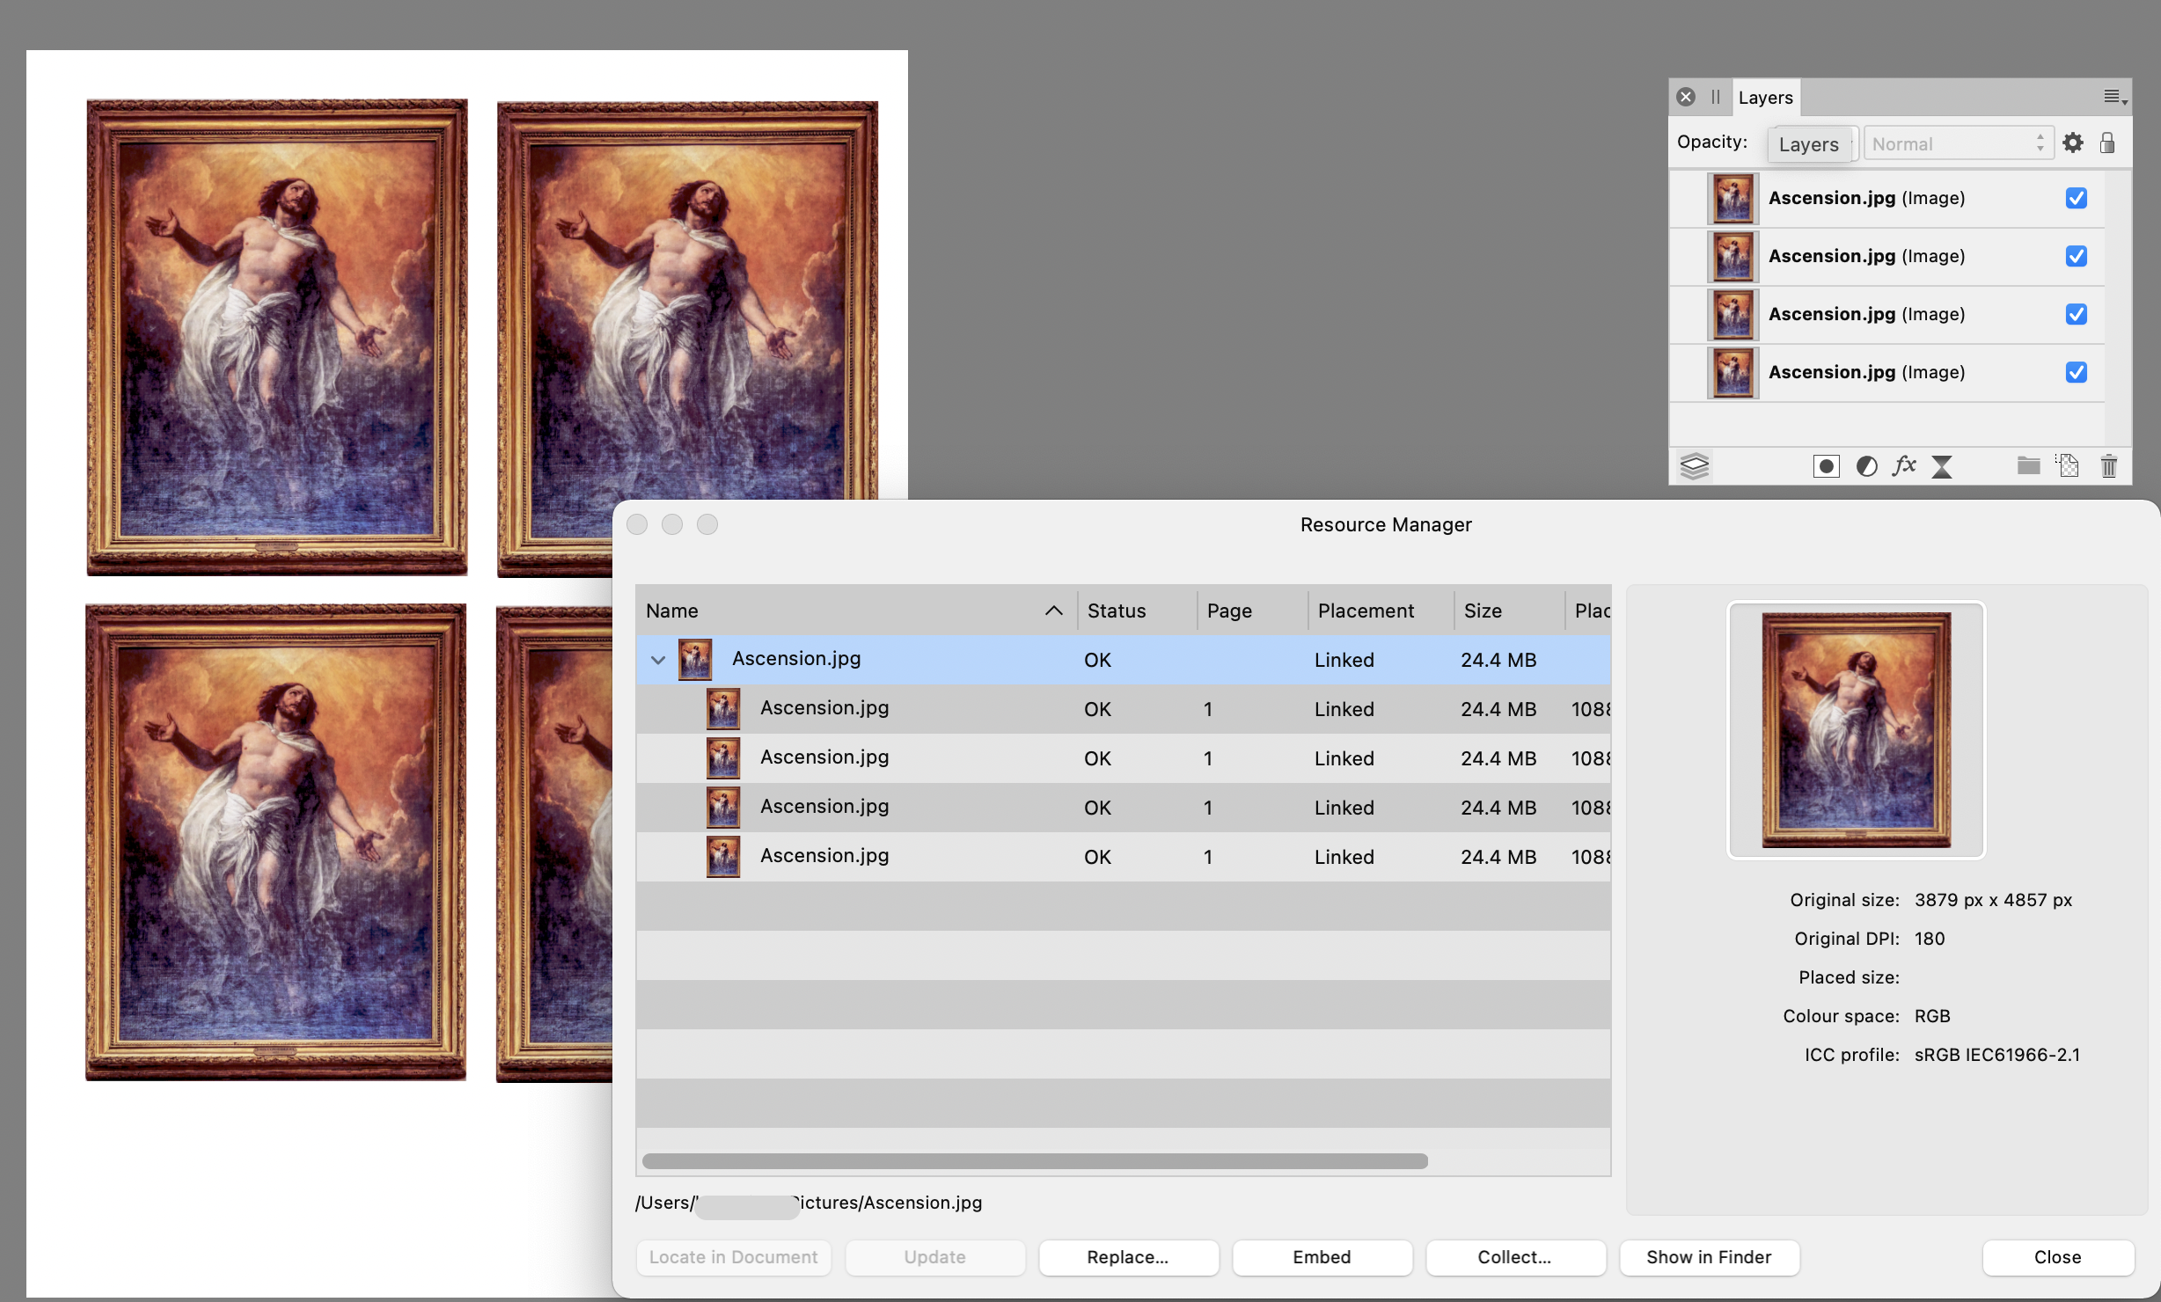Hide the fourth Ascension.jpg layer
Screen dimensions: 2161x1302
coord(2077,372)
